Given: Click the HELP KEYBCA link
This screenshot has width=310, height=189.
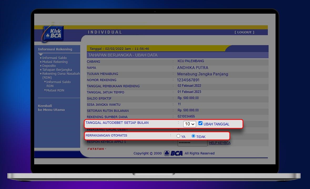Looking at the screenshot, I should (x=220, y=143).
